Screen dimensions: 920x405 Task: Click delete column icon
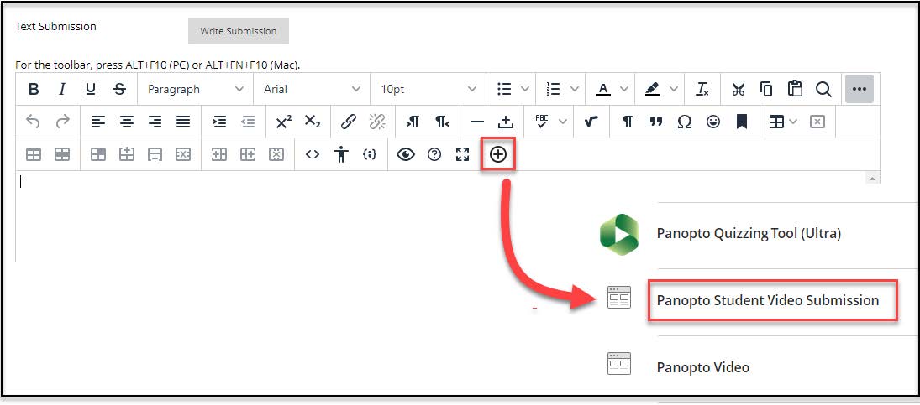276,154
